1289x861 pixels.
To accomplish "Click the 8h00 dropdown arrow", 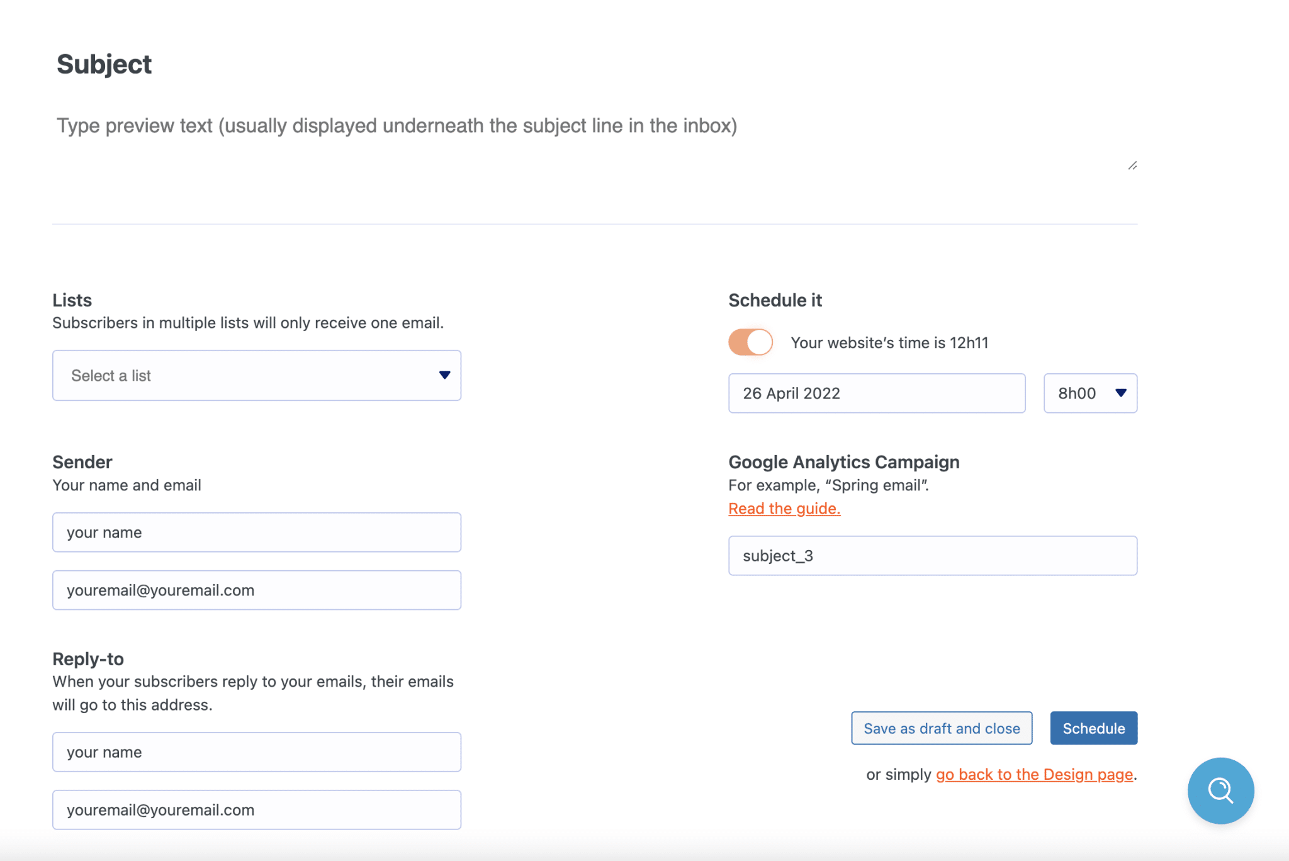I will pos(1121,393).
